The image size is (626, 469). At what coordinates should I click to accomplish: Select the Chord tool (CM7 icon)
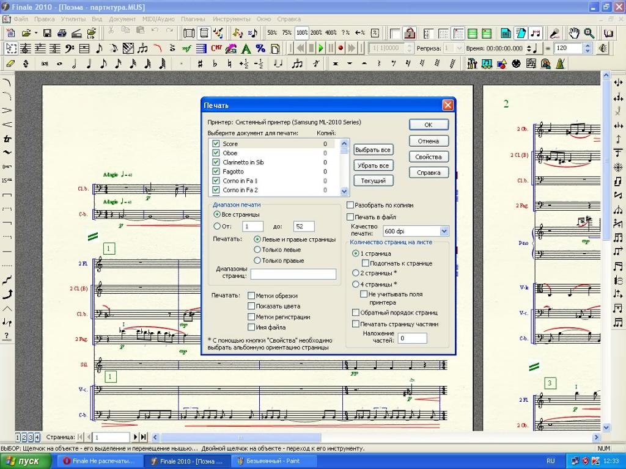click(x=216, y=48)
